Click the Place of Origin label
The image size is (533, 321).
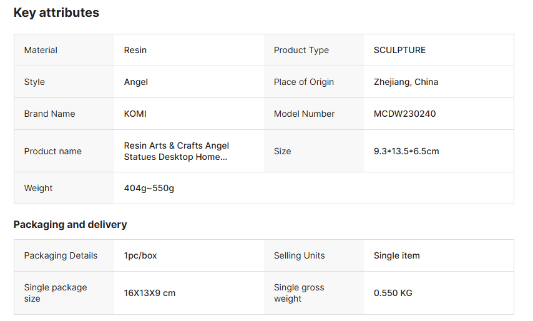pos(304,82)
